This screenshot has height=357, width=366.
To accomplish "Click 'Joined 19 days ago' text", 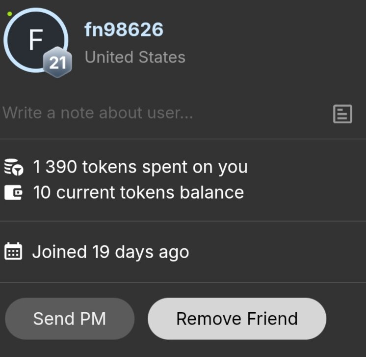I will [110, 252].
